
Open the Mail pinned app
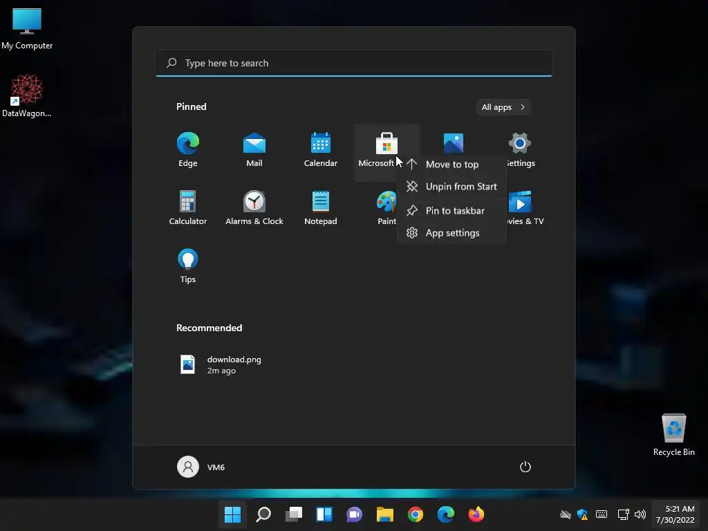point(254,149)
